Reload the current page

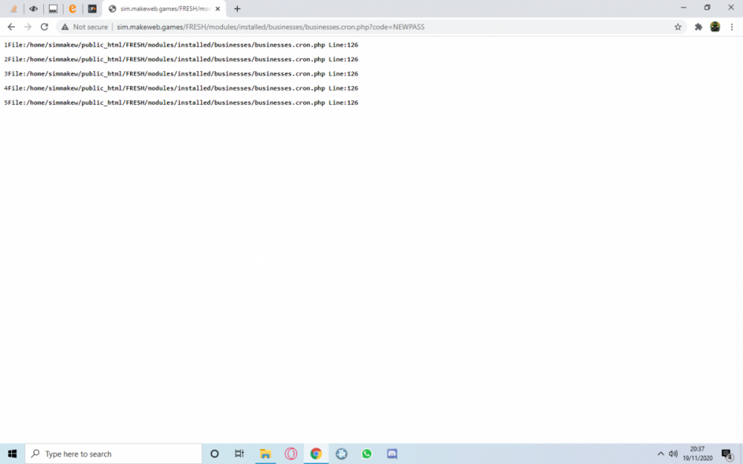(45, 27)
